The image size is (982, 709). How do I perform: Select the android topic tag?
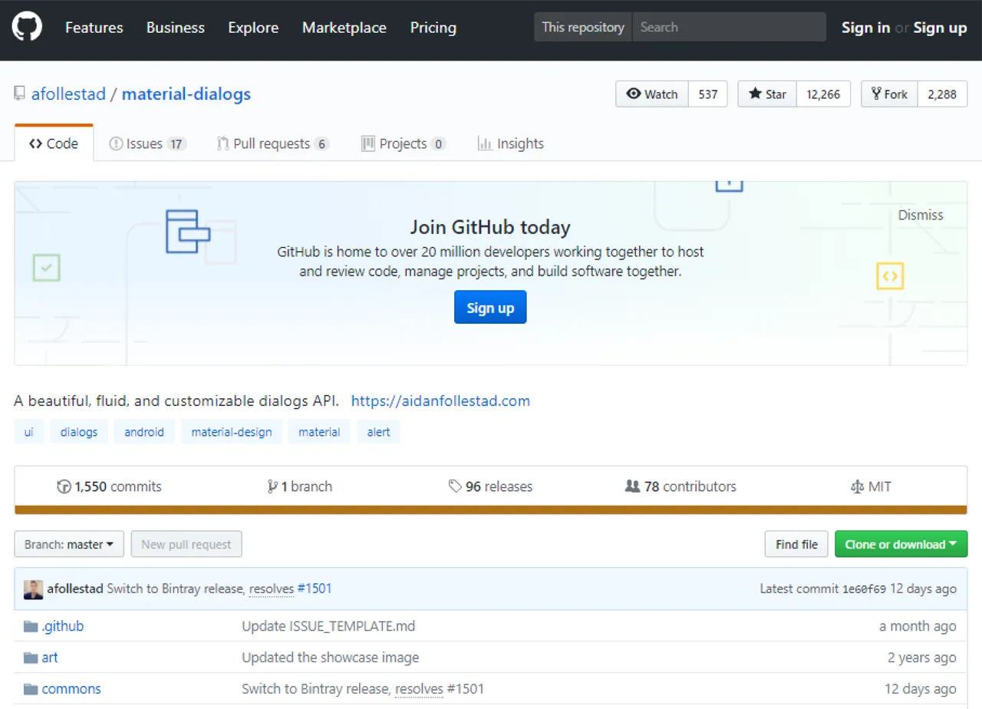[x=144, y=432]
